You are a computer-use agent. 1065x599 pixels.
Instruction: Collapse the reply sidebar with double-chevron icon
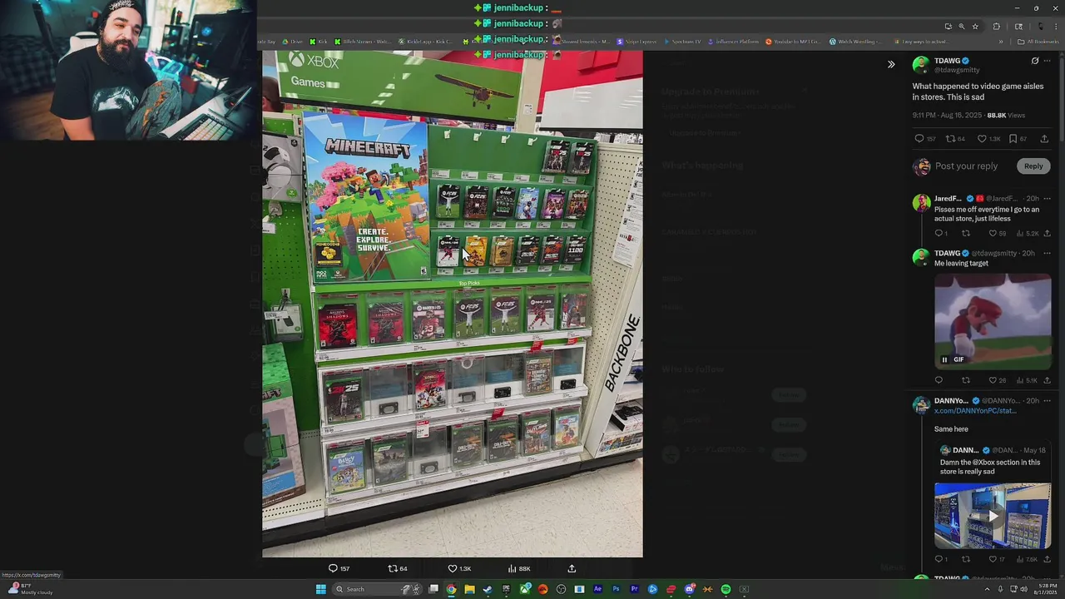tap(891, 65)
